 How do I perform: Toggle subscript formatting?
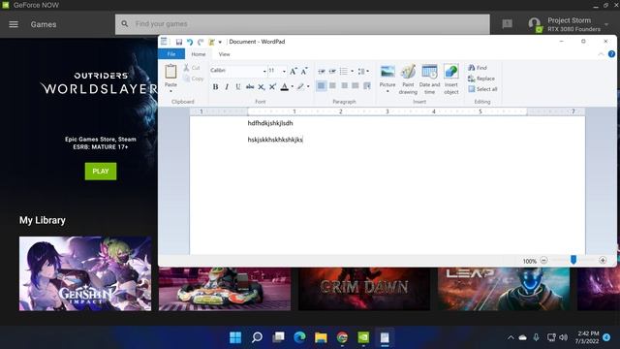coord(262,86)
